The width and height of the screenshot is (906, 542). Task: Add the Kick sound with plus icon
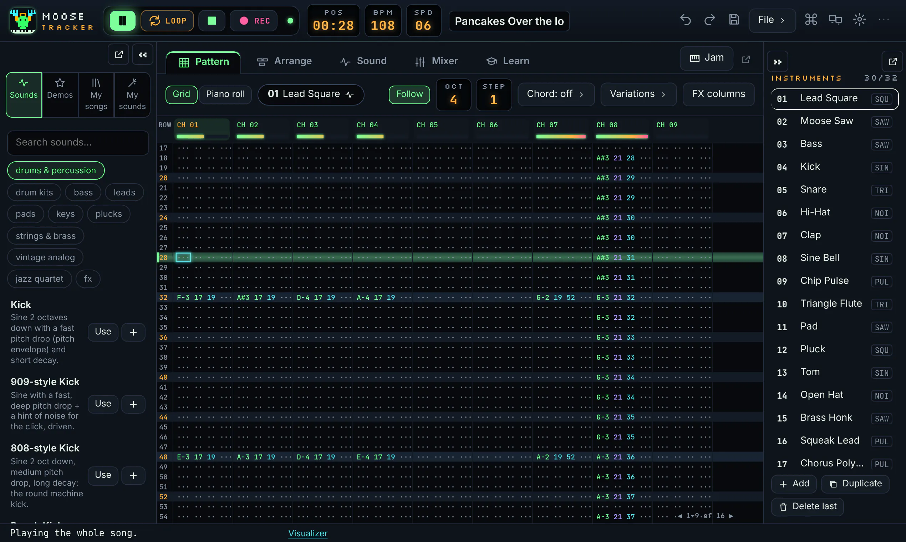(133, 332)
